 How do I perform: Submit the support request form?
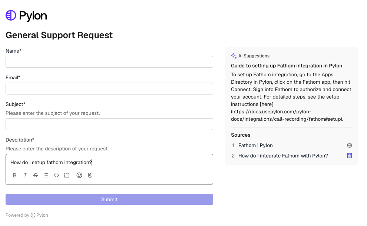[109, 199]
